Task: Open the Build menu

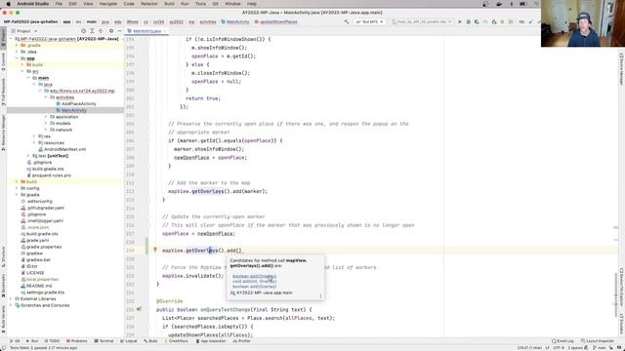Action: coord(169,4)
